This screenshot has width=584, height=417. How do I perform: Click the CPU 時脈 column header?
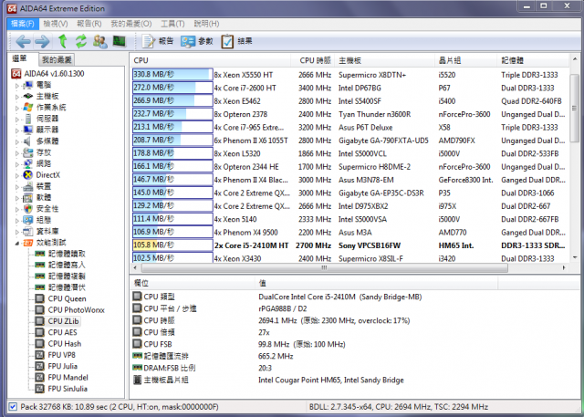(x=313, y=60)
